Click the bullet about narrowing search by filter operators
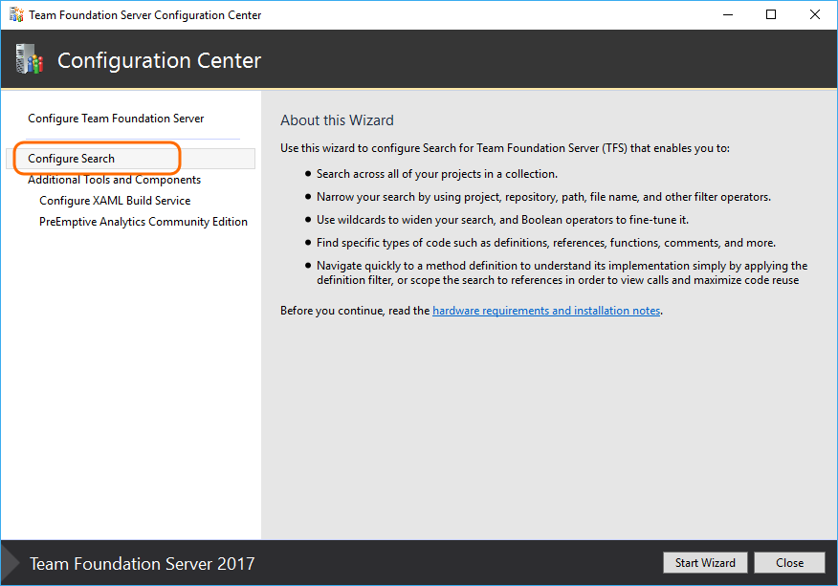 [x=543, y=197]
